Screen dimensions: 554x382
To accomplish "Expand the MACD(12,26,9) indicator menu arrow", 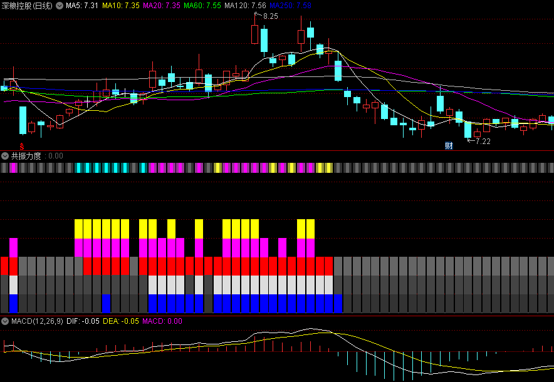I will (5, 321).
